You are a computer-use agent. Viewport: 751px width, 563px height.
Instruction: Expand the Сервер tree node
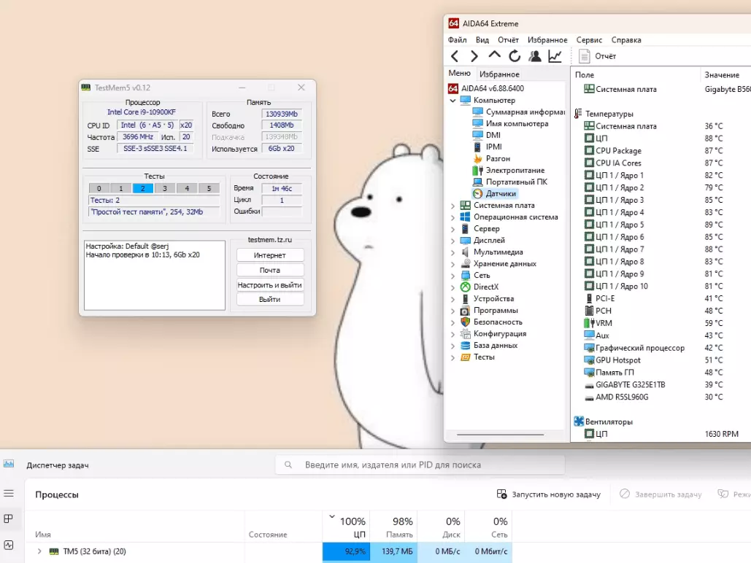click(x=452, y=229)
